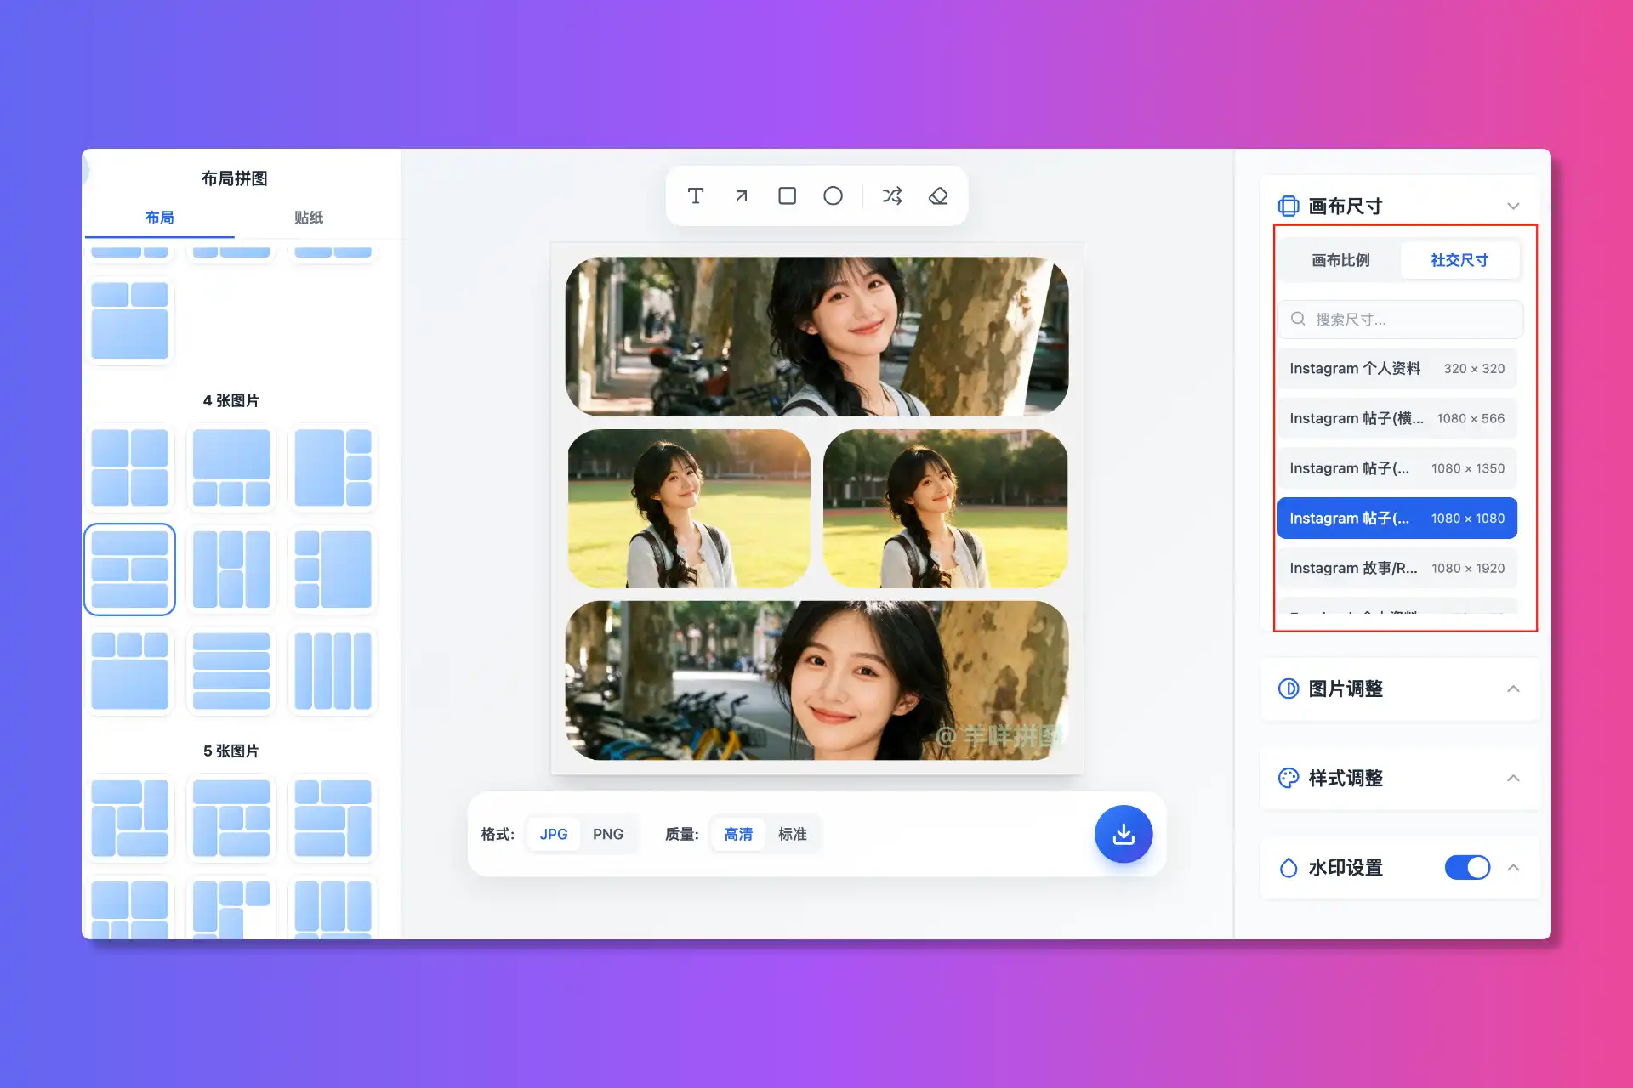Choose Instagram 故事 1080 × 1920 size
The image size is (1633, 1088).
tap(1397, 568)
